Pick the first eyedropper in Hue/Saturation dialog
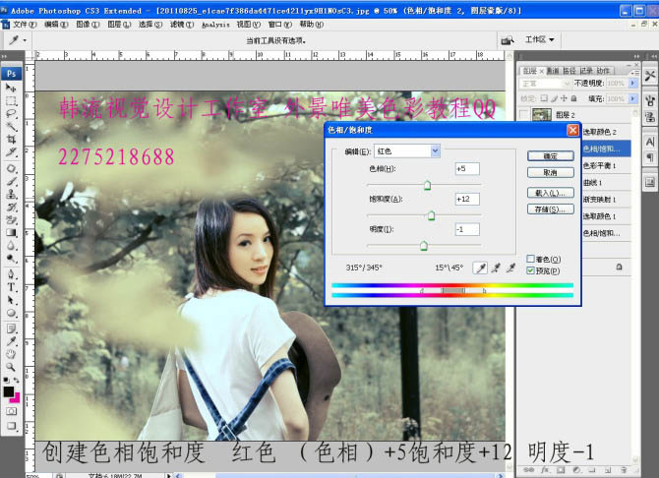659x478 pixels. click(x=480, y=268)
